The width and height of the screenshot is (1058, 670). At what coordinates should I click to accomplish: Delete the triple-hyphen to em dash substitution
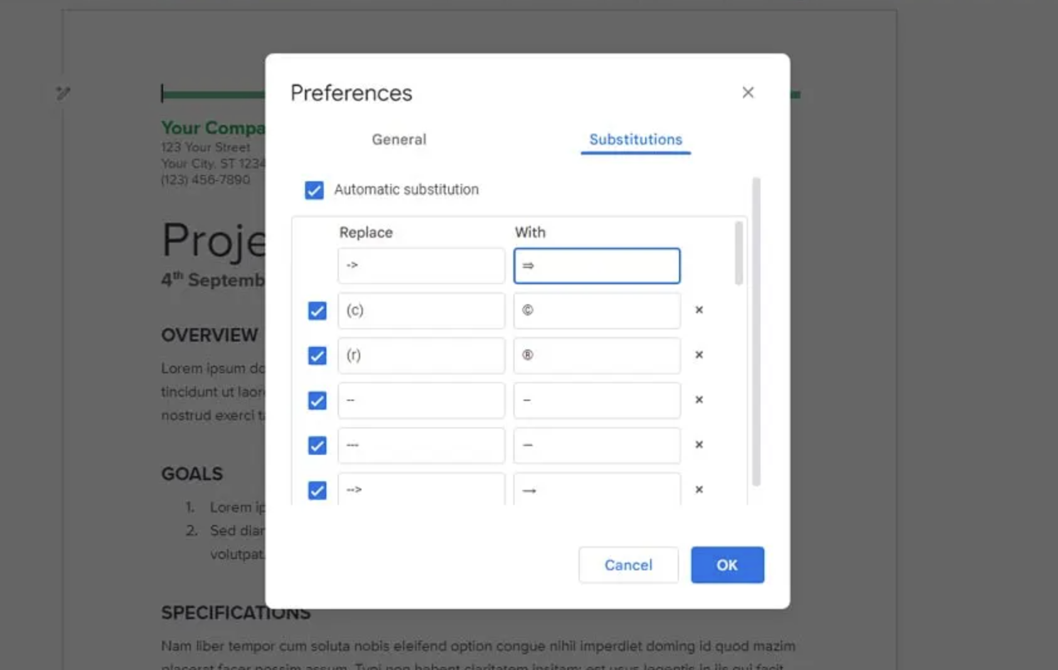tap(699, 445)
